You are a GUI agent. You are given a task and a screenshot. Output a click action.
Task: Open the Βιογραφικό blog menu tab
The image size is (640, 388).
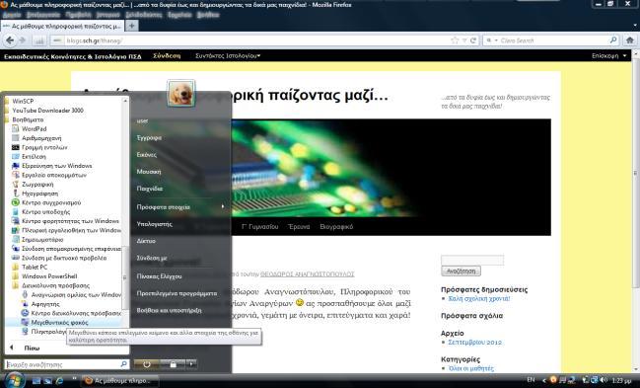336,226
